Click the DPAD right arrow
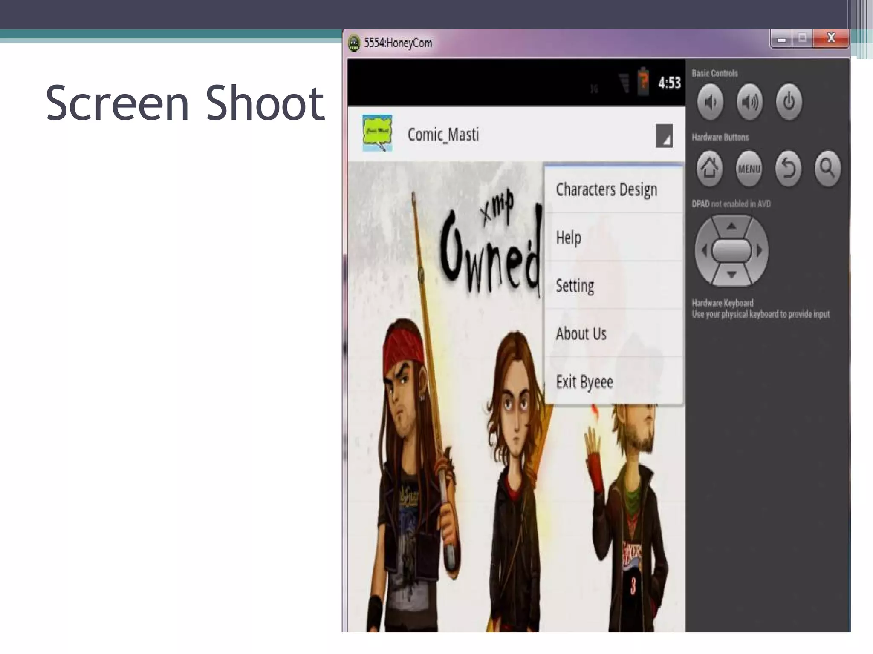Image resolution: width=873 pixels, height=654 pixels. pyautogui.click(x=760, y=250)
